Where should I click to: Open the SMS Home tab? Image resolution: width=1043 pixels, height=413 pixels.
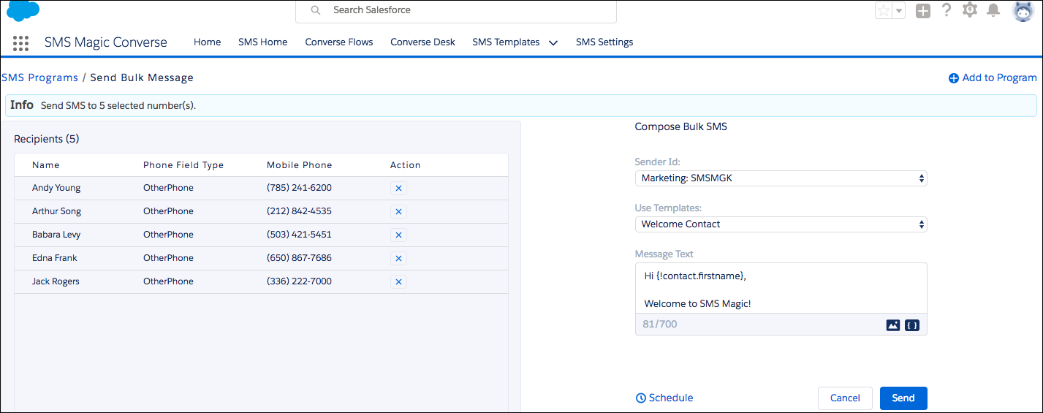click(263, 42)
